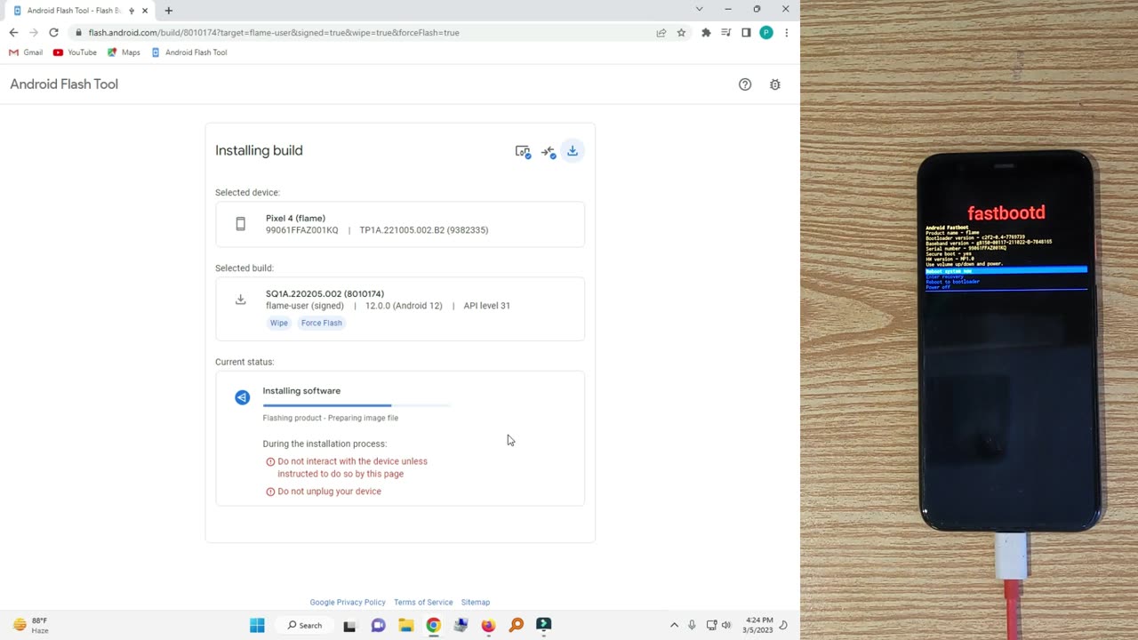The image size is (1138, 640).
Task: Click the serial number 99061FFAZ001KQ
Action: coord(301,230)
